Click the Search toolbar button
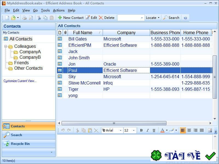The width and height of the screenshot is (219, 164). coord(171,18)
